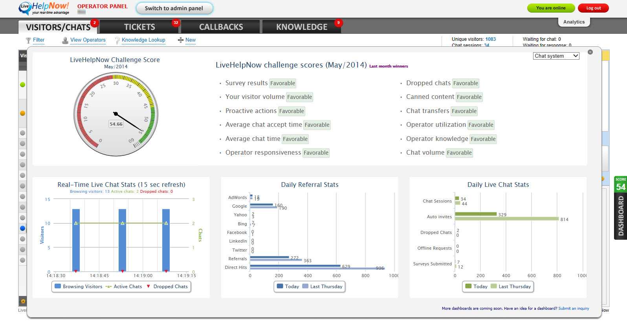Click the LiveHelpNow logo
This screenshot has height=327, width=627.
[44, 8]
